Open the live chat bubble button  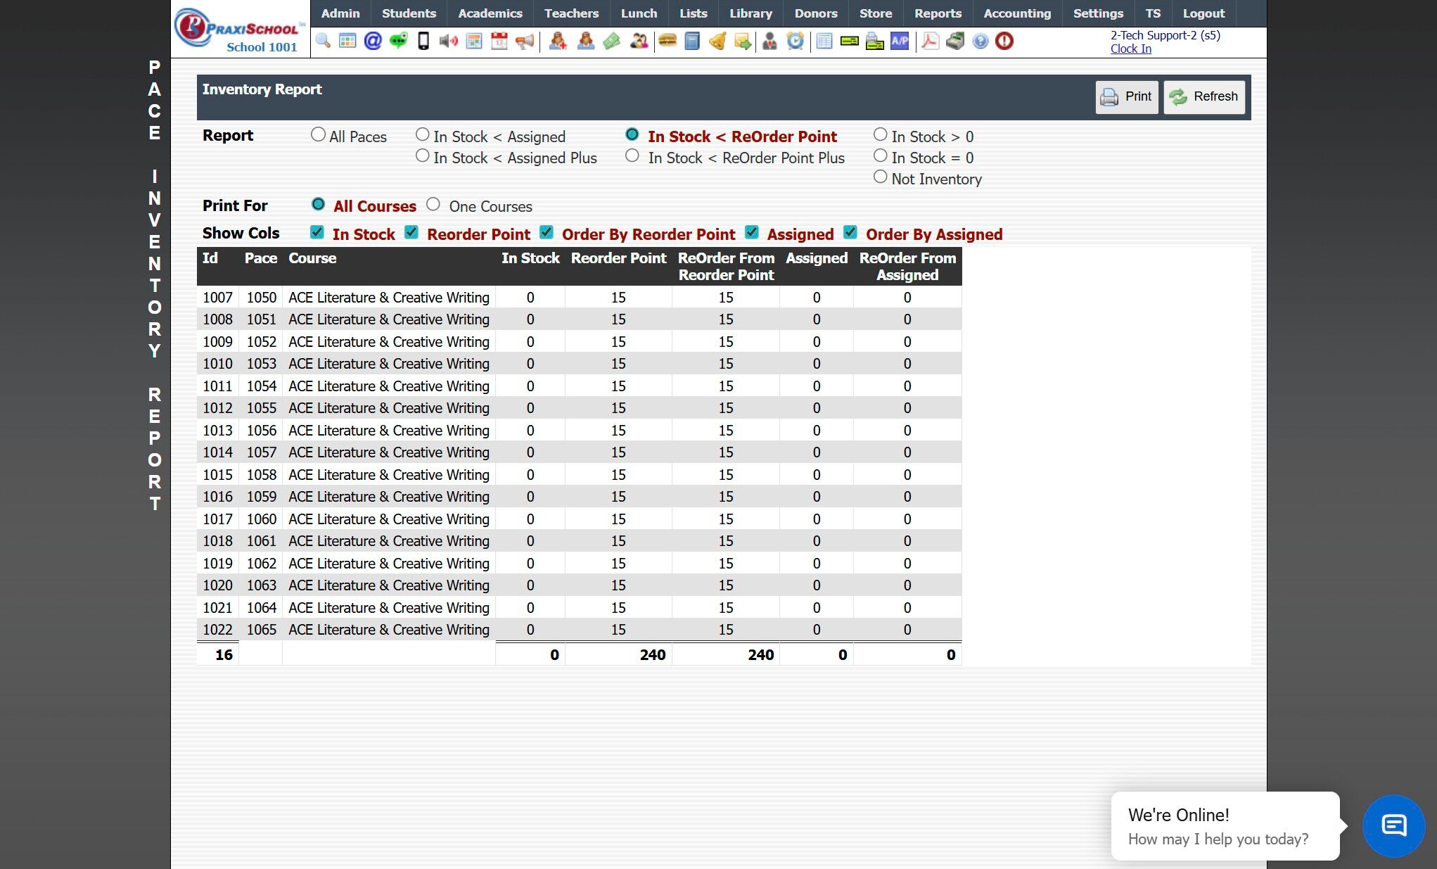coord(1393,825)
